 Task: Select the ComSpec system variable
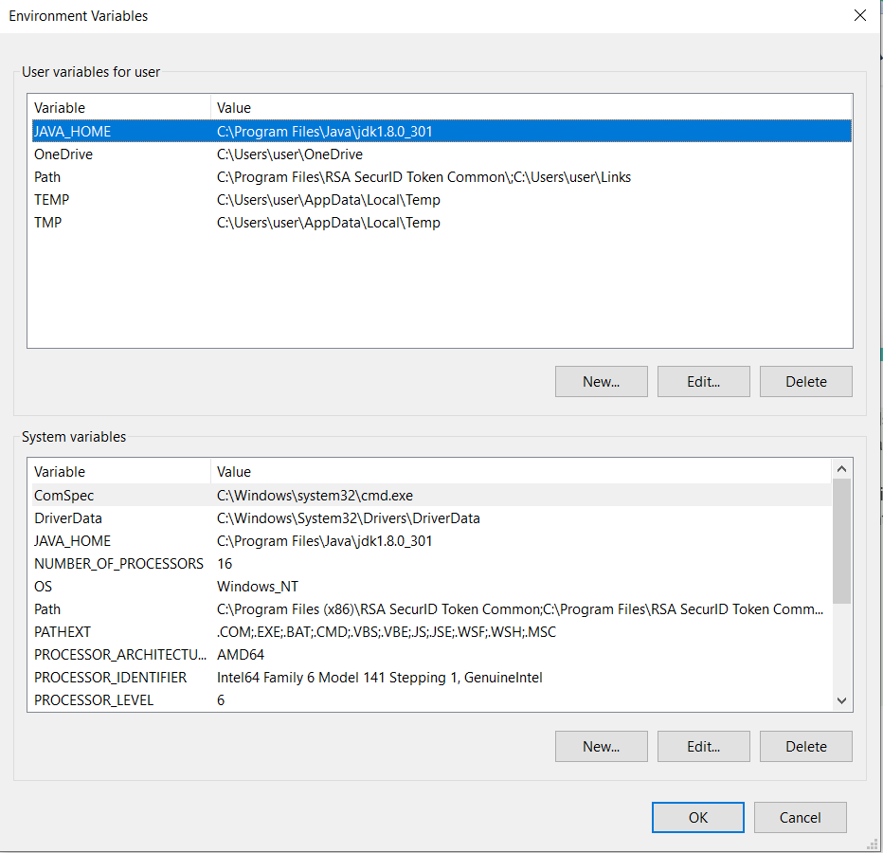coord(431,496)
